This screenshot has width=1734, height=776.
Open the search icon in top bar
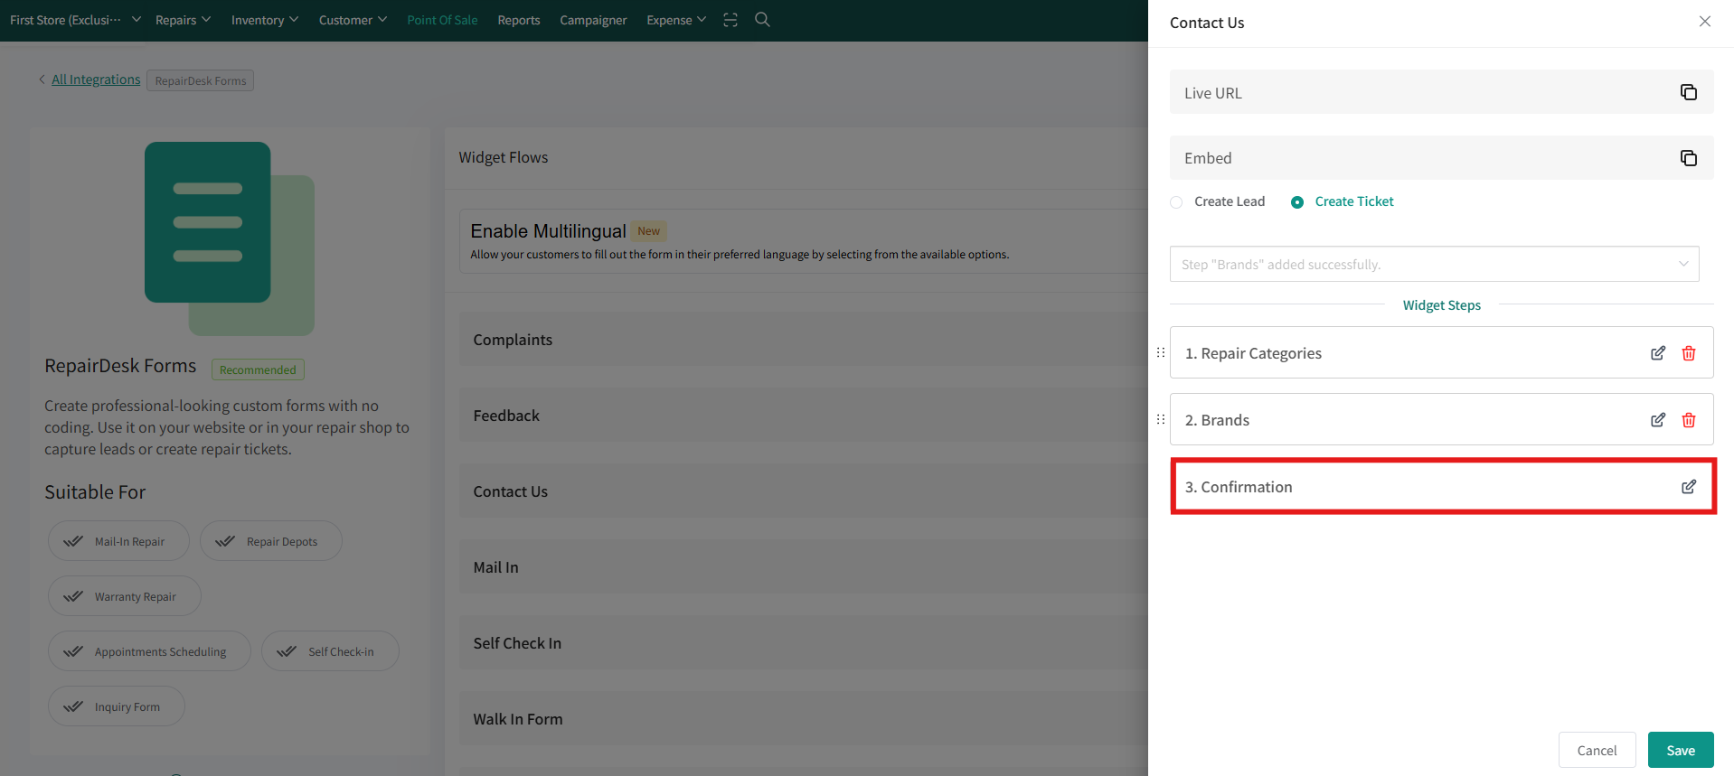[x=762, y=20]
